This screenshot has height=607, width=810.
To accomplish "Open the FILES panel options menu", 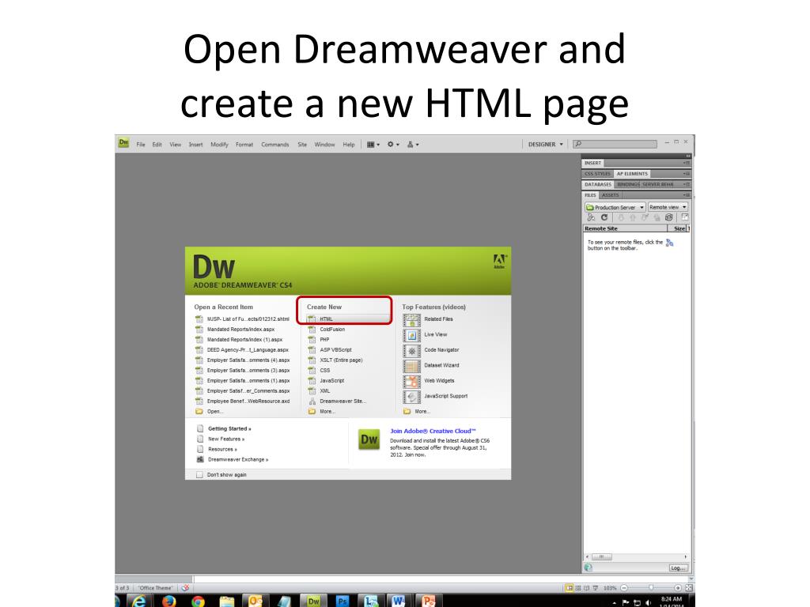I will (x=686, y=195).
